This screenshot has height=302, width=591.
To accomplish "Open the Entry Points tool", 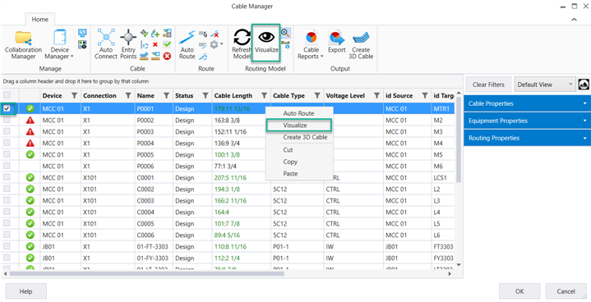I will [128, 44].
